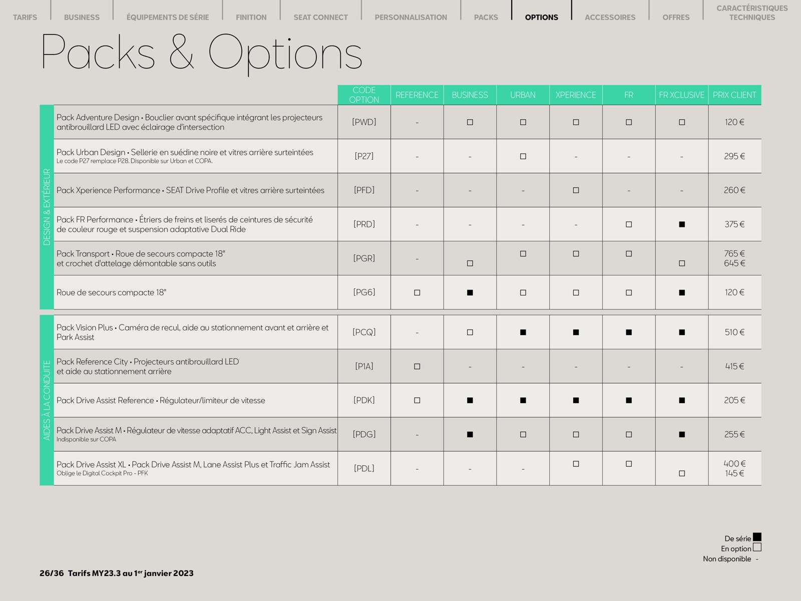Image resolution: width=801 pixels, height=601 pixels.
Task: Click the PDK option box under REFERENCE
Action: click(x=417, y=400)
